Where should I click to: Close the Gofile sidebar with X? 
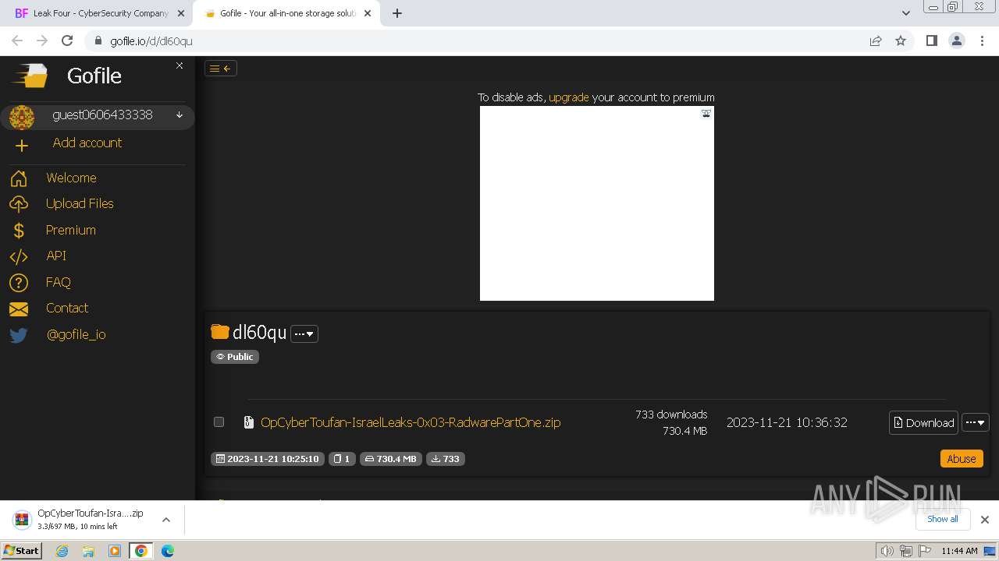[x=180, y=65]
